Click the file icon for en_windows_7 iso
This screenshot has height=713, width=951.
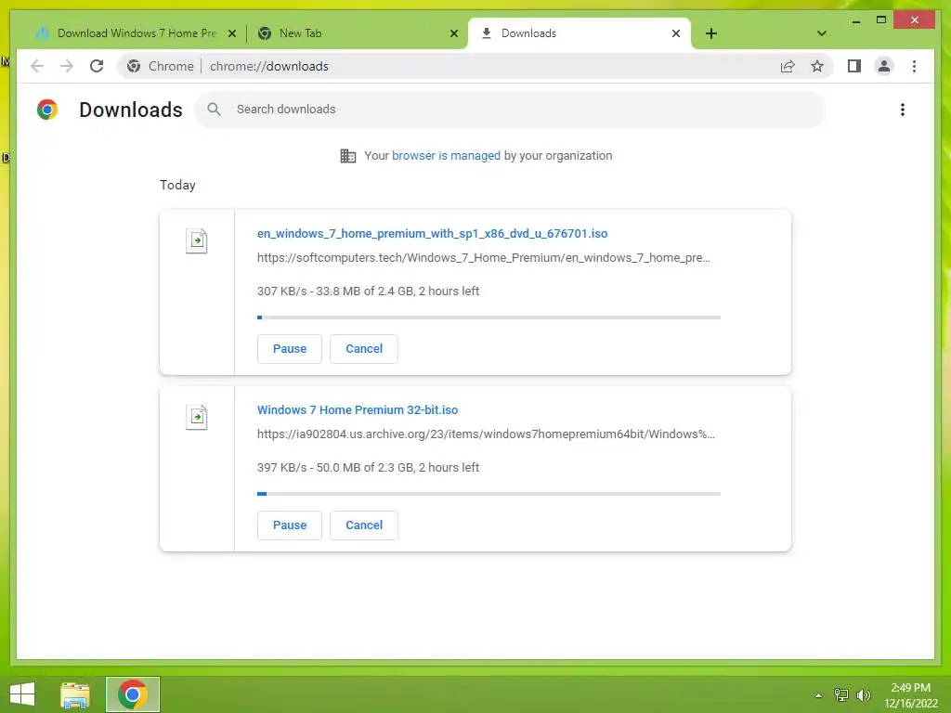click(x=197, y=240)
